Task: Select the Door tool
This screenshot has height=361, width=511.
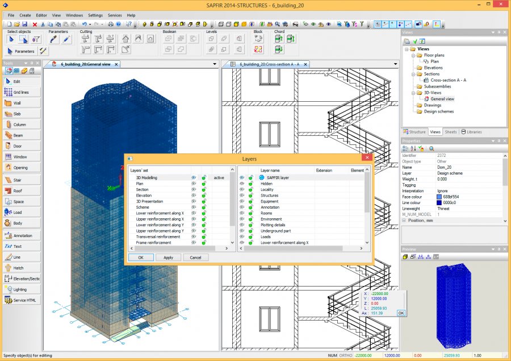Action: (22, 146)
